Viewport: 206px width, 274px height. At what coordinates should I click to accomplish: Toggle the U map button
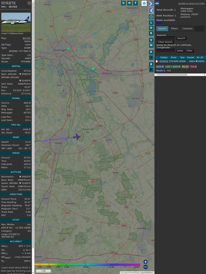point(124,3)
